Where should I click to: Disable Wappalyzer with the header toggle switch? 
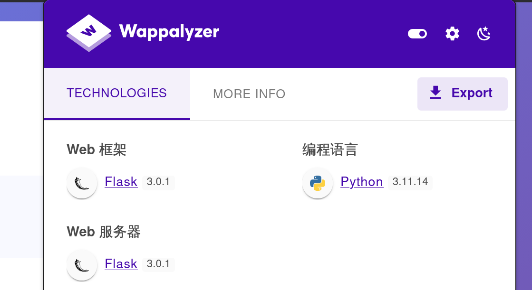point(417,33)
